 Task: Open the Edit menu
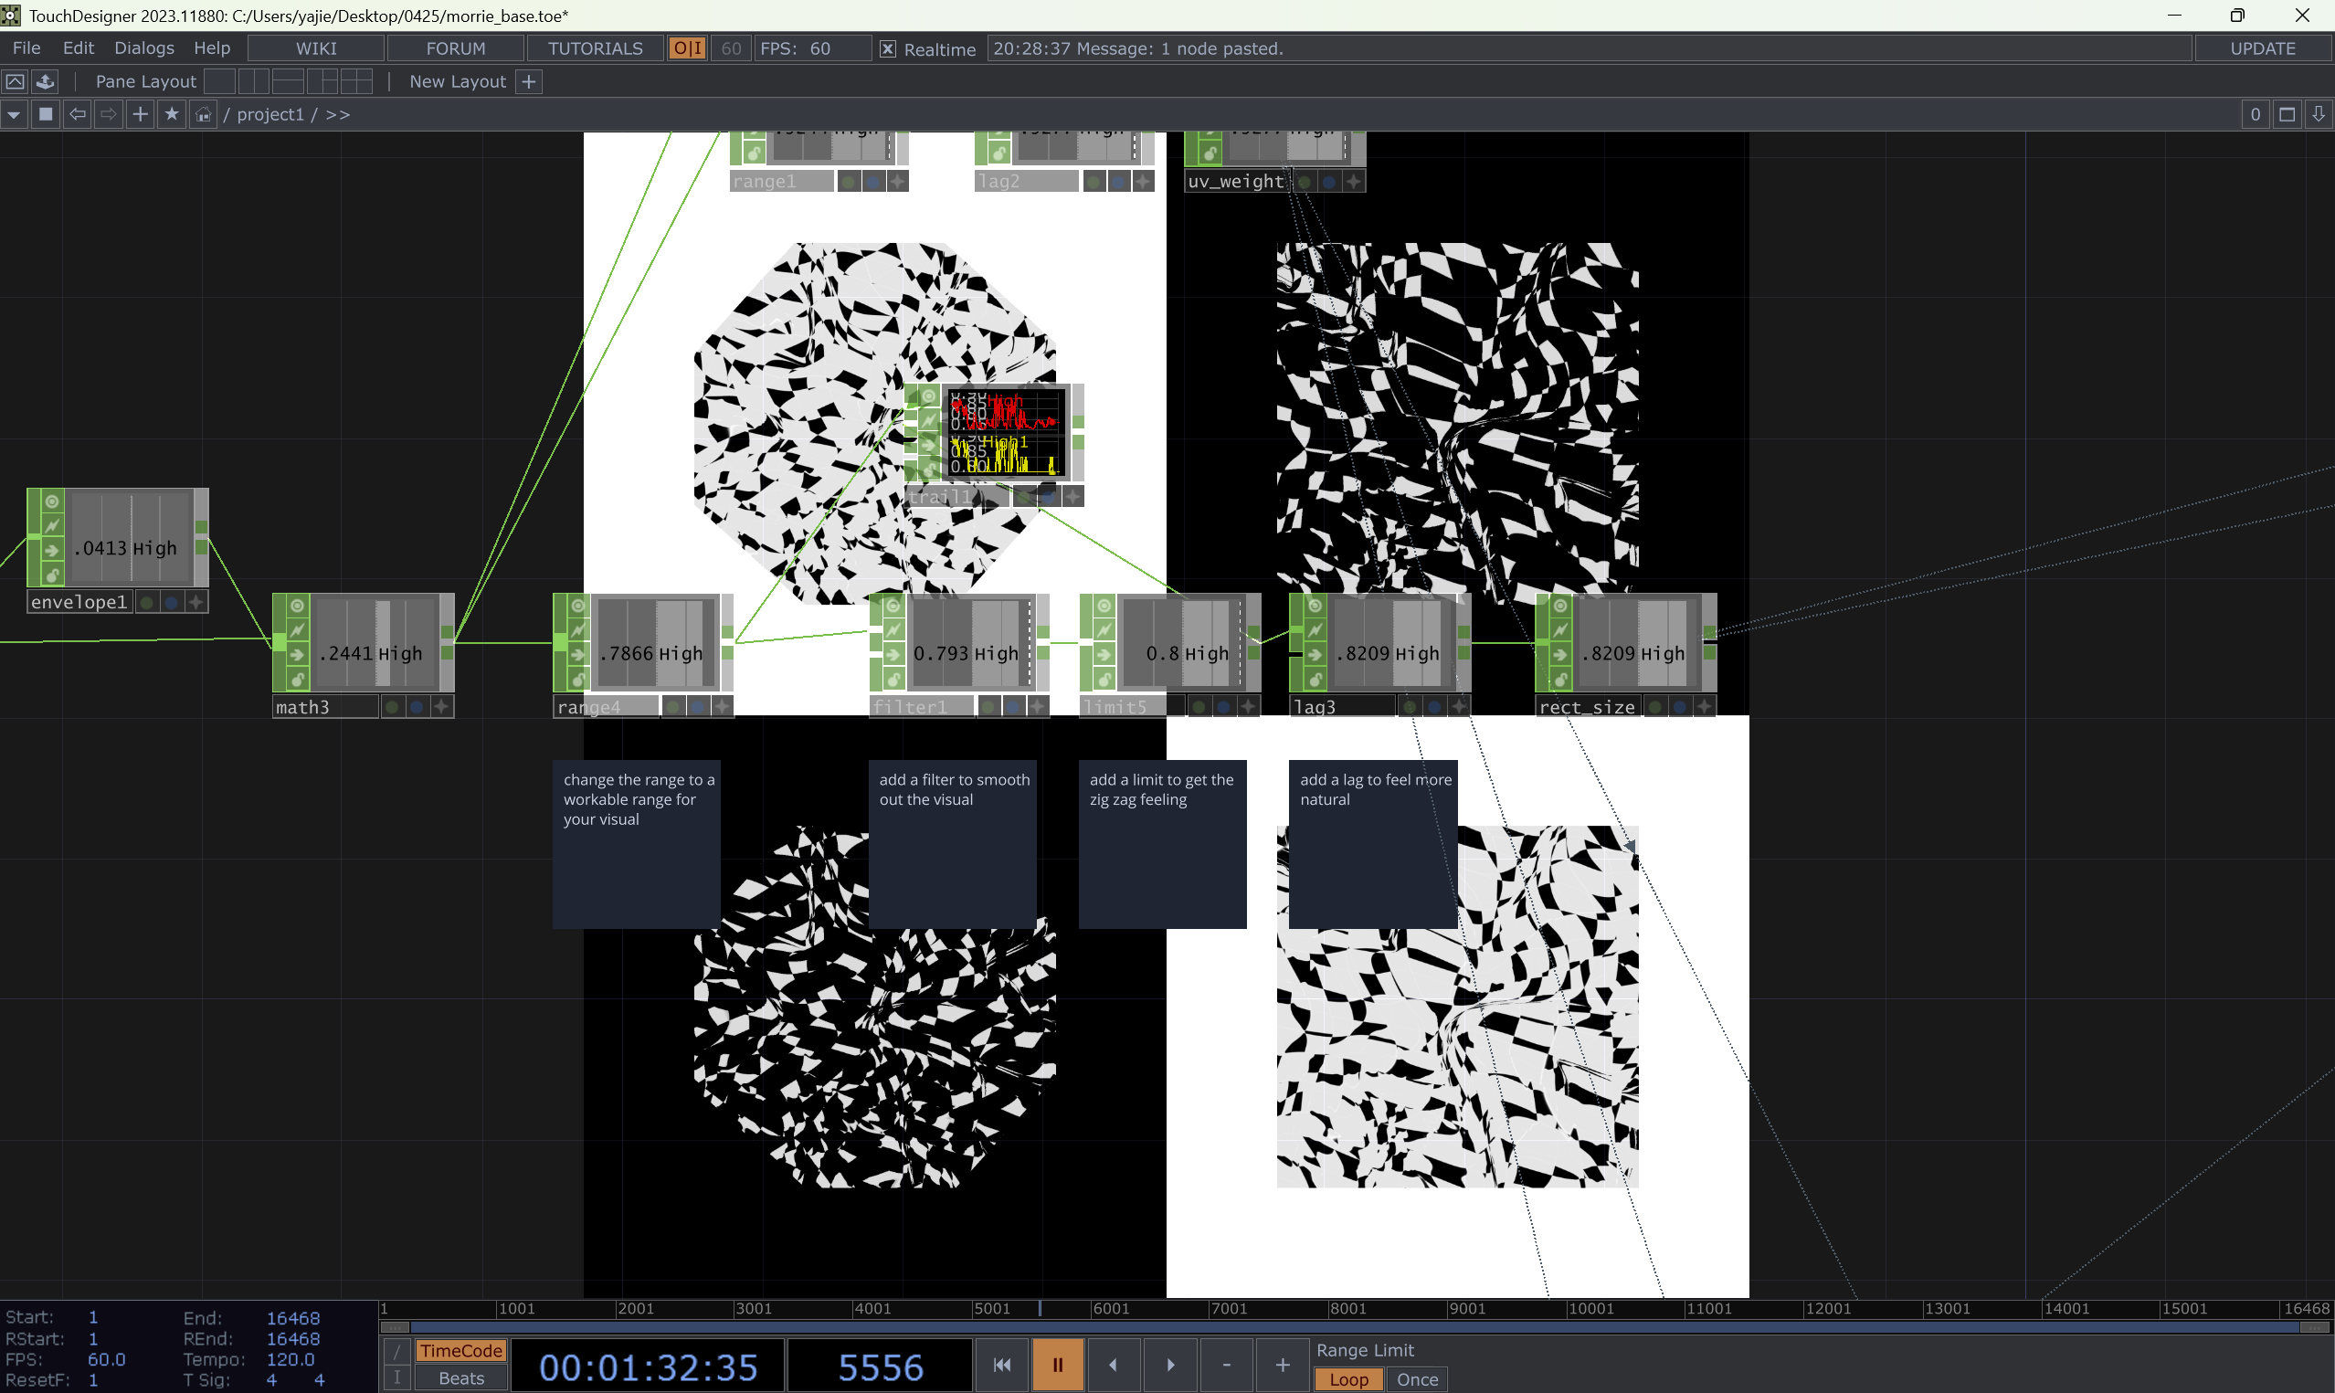pyautogui.click(x=78, y=47)
